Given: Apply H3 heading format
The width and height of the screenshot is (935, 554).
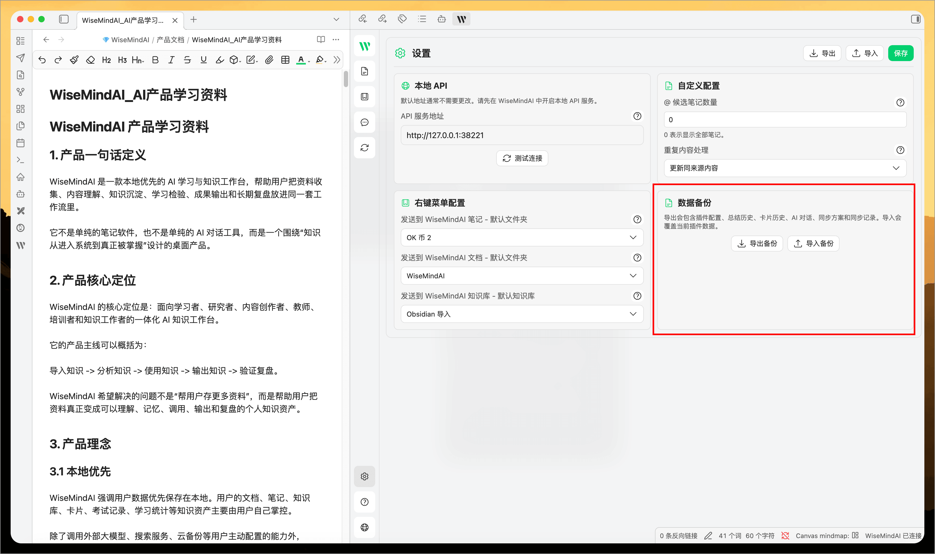Looking at the screenshot, I should [122, 60].
